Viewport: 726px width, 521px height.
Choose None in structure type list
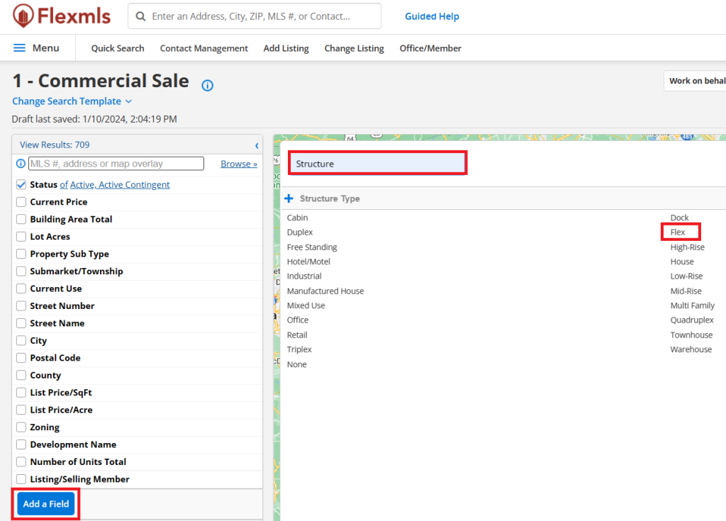point(296,364)
